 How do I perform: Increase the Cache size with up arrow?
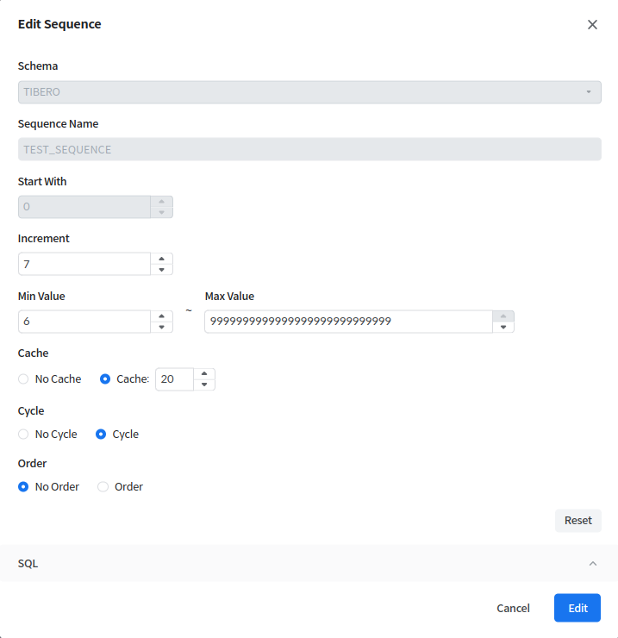point(203,374)
